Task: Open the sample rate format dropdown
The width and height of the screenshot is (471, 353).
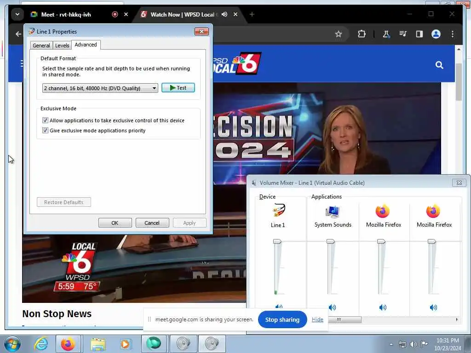Action: click(x=100, y=88)
